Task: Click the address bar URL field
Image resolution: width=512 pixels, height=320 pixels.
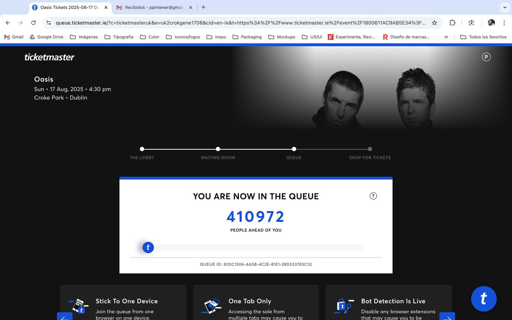Action: coord(241,23)
